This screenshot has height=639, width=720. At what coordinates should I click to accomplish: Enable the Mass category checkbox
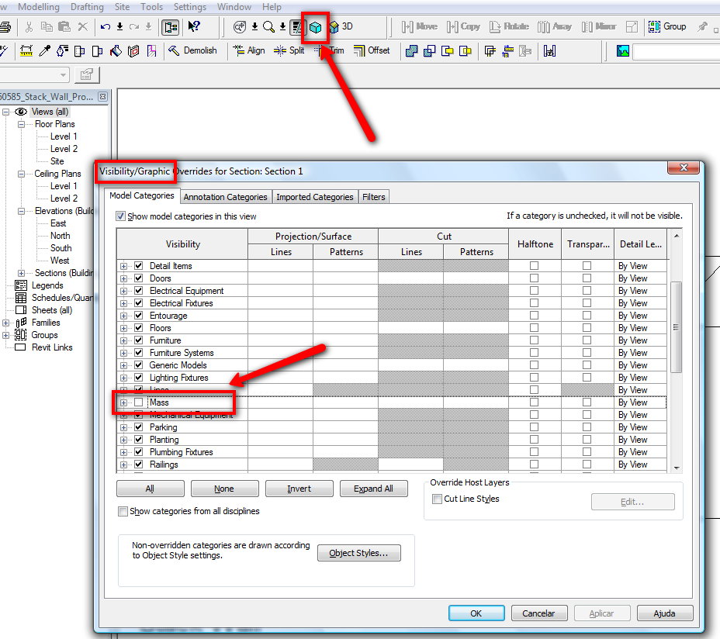coord(139,402)
